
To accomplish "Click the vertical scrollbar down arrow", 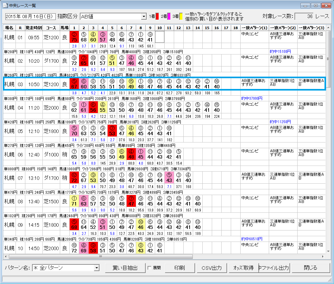I will coord(328,251).
